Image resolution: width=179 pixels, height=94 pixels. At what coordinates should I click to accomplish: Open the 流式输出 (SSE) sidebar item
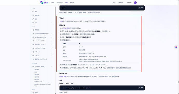pos(38,82)
